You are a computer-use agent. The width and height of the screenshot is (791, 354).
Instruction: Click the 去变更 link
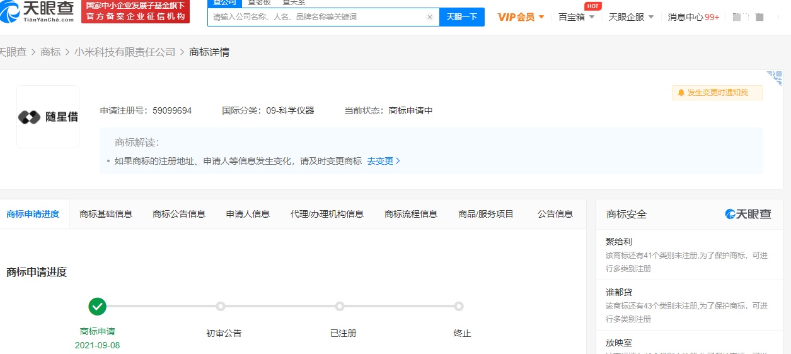coord(383,161)
